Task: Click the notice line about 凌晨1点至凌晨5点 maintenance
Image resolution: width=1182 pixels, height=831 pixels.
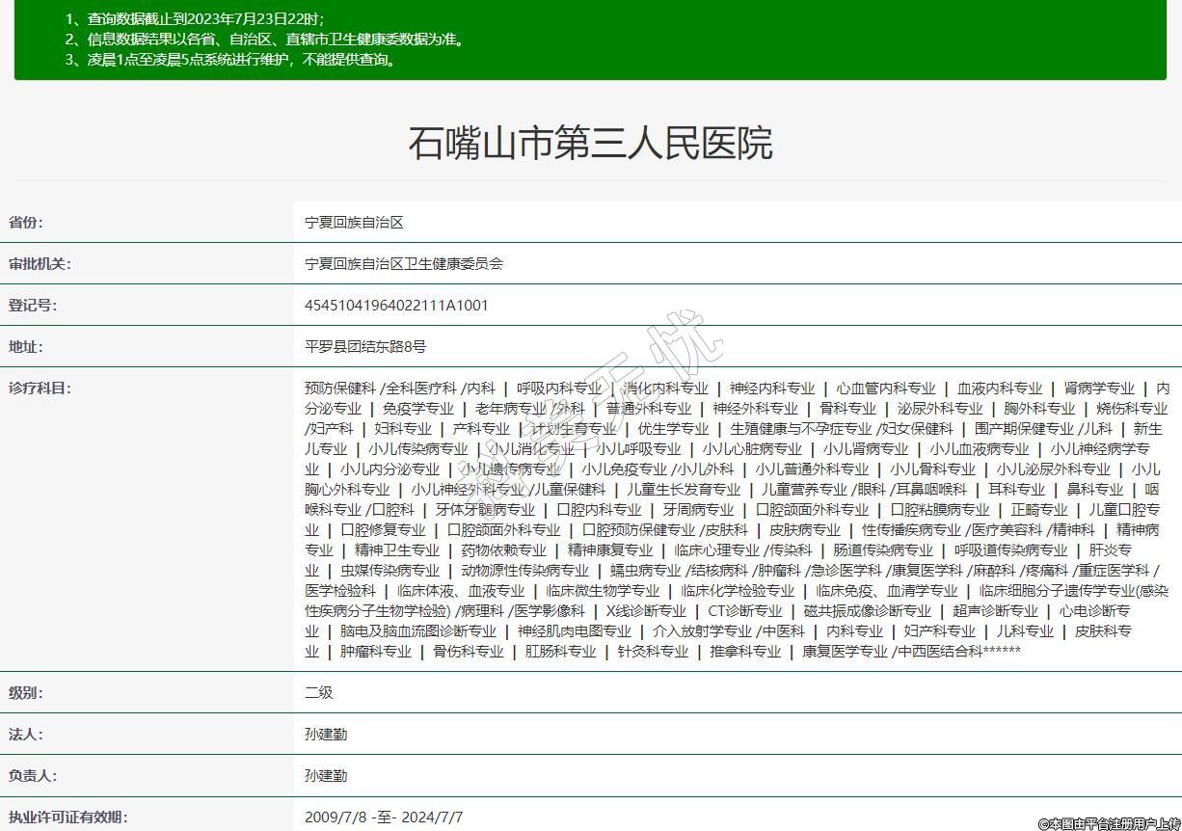Action: click(x=231, y=59)
